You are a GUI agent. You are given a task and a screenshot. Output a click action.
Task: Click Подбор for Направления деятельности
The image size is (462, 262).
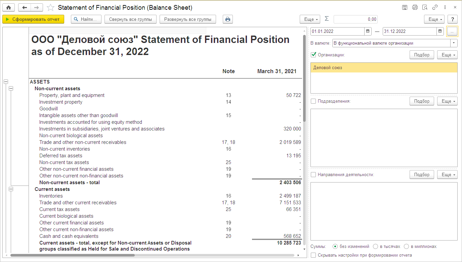tap(422, 174)
